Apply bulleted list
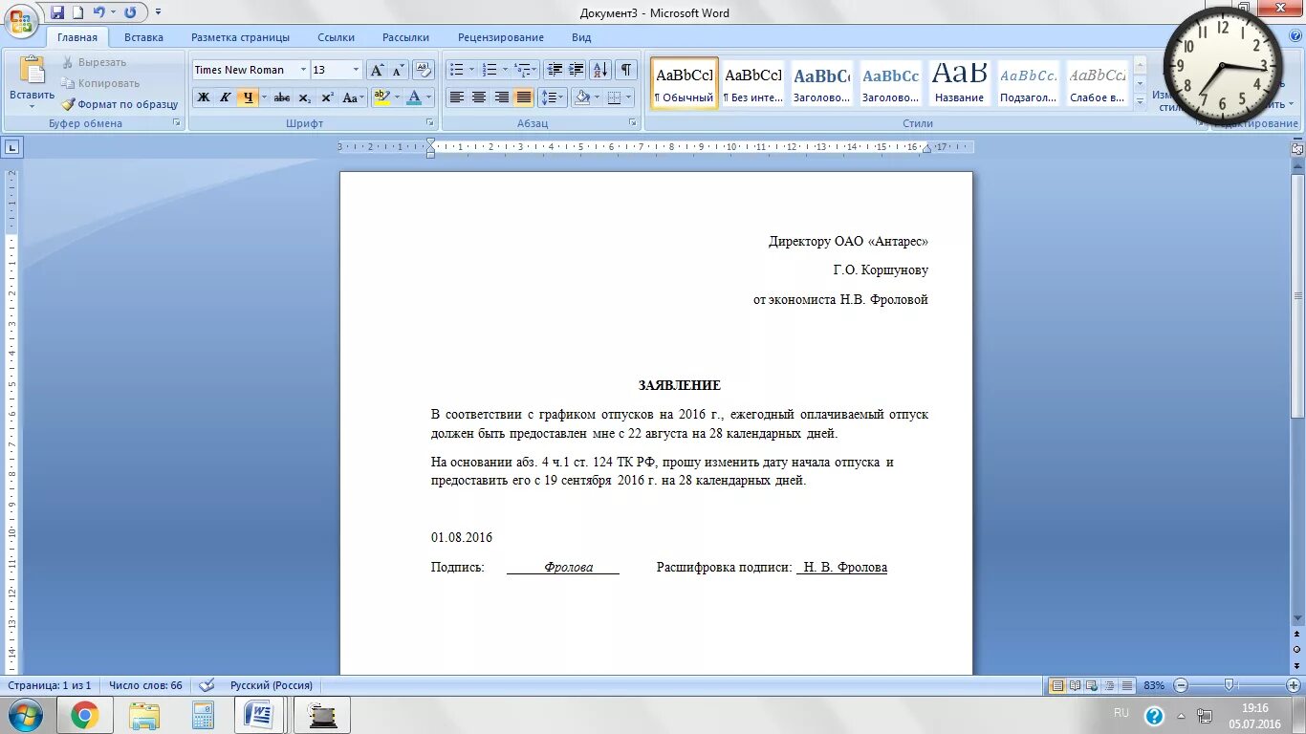The width and height of the screenshot is (1306, 734). click(457, 70)
